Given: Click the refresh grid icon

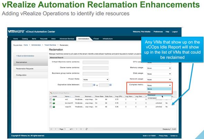Looking at the screenshot, I should [x=86, y=129].
